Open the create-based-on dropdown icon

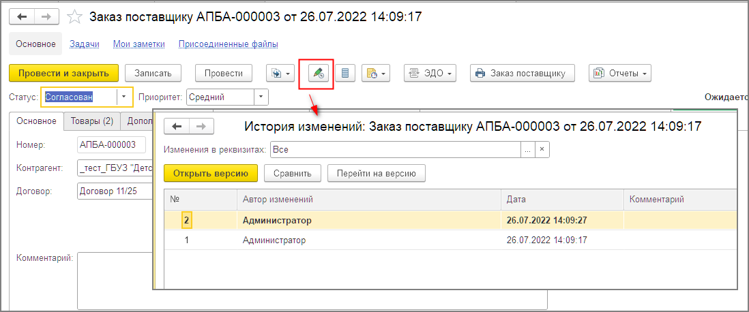(x=280, y=74)
